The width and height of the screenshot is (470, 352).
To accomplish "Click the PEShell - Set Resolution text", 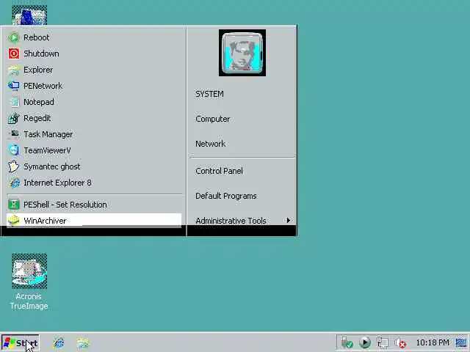I will [x=65, y=205].
